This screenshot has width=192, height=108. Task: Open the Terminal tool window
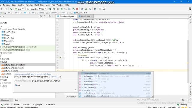(50, 105)
